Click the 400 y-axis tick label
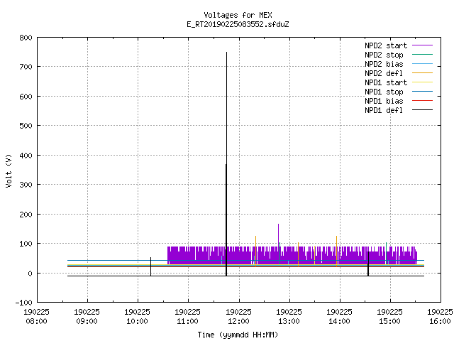Image resolution: width=454 pixels, height=341 pixels. 26,156
